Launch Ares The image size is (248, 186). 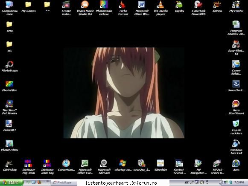click(236, 166)
